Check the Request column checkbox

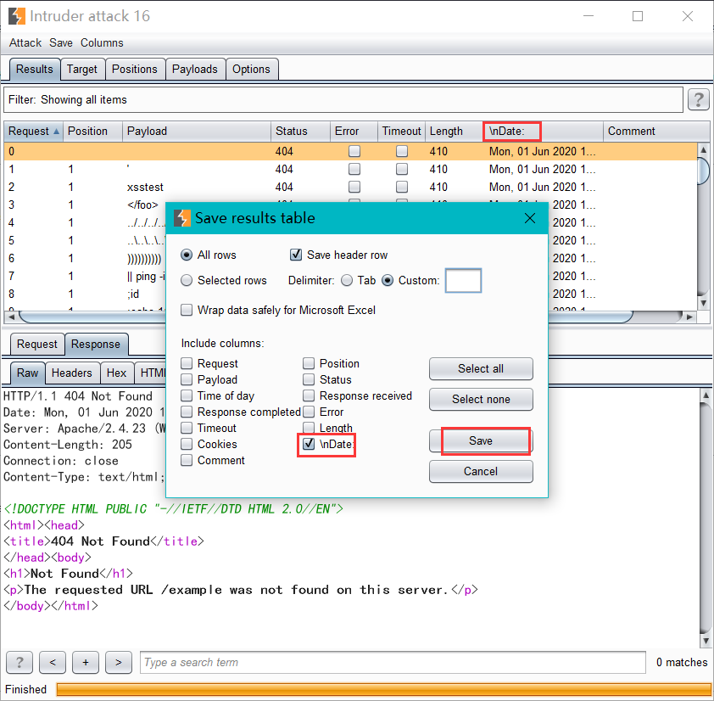(187, 363)
